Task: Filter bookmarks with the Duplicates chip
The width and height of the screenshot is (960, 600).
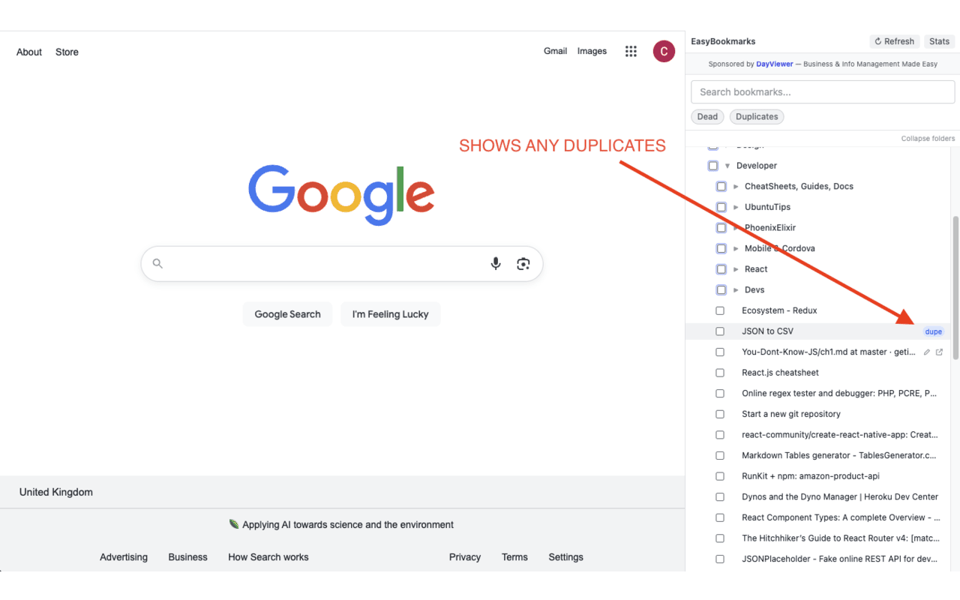Action: 757,116
